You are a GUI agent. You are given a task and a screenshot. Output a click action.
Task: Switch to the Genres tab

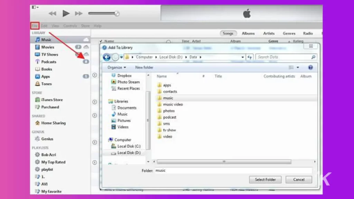(289, 34)
